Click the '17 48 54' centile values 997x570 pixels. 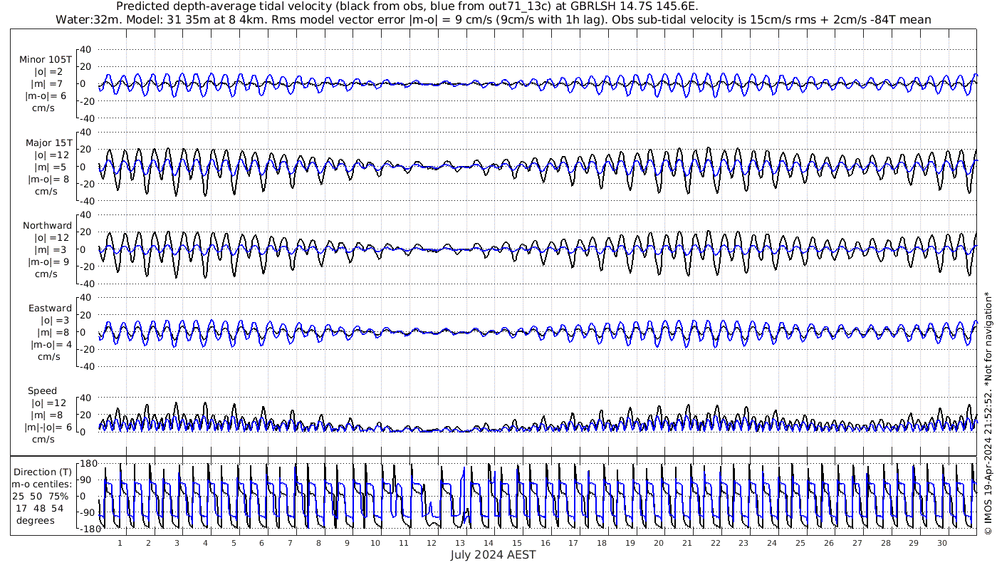39,508
